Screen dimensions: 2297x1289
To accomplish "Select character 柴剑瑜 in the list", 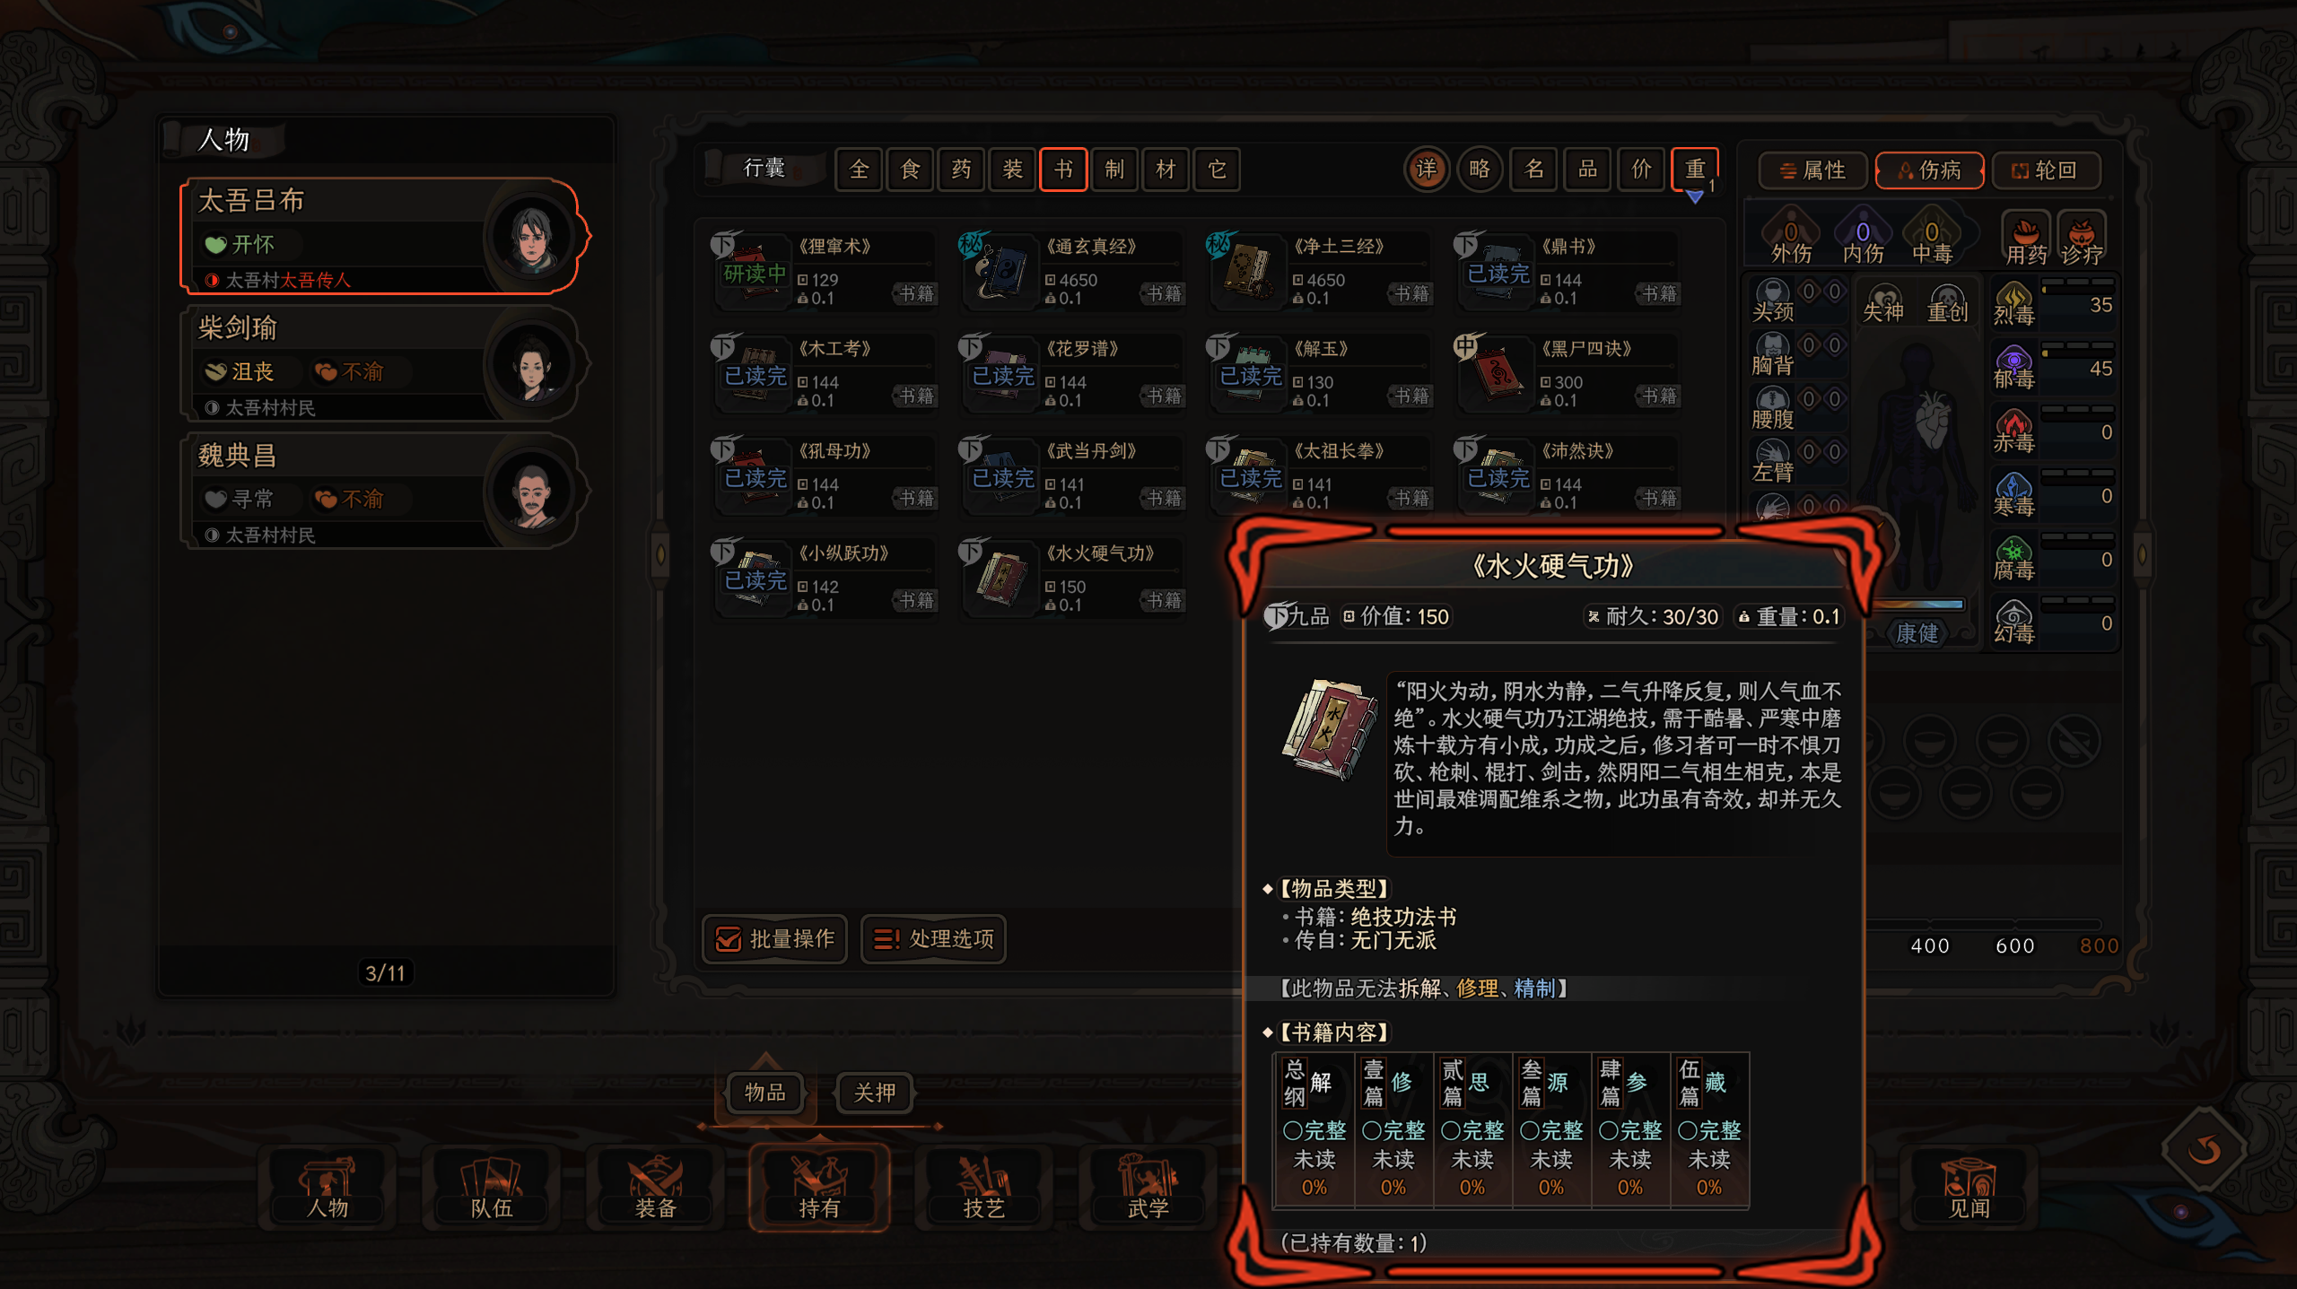I will point(382,365).
